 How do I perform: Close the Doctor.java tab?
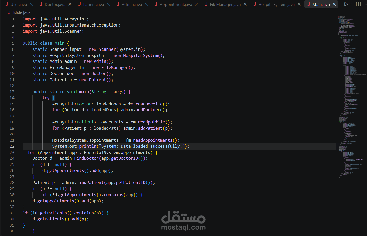70,4
